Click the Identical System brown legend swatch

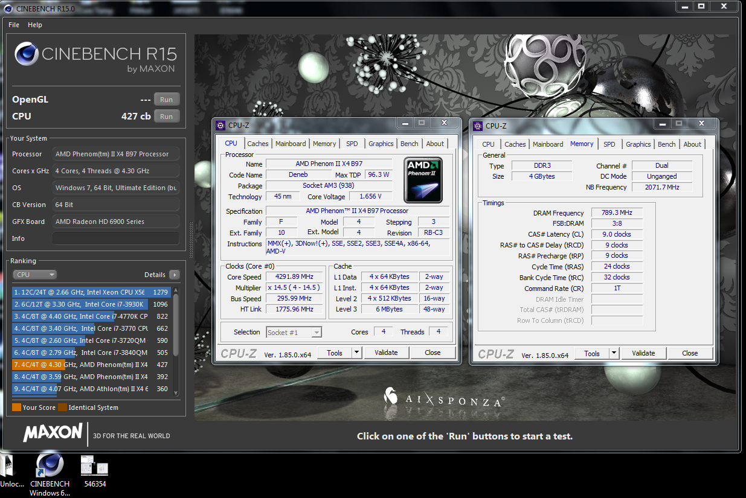pyautogui.click(x=63, y=407)
